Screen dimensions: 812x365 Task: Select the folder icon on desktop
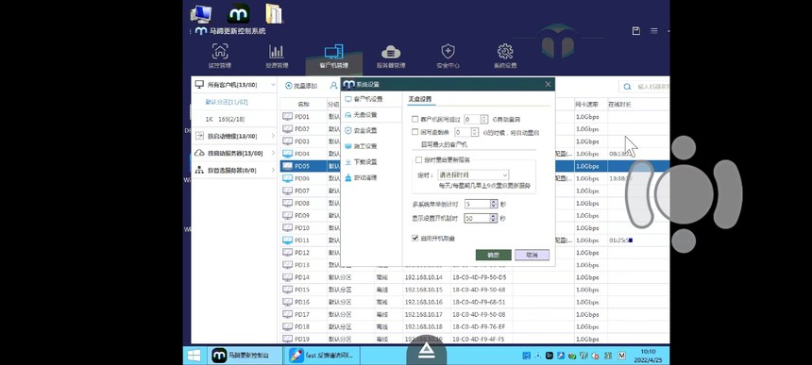pos(274,14)
